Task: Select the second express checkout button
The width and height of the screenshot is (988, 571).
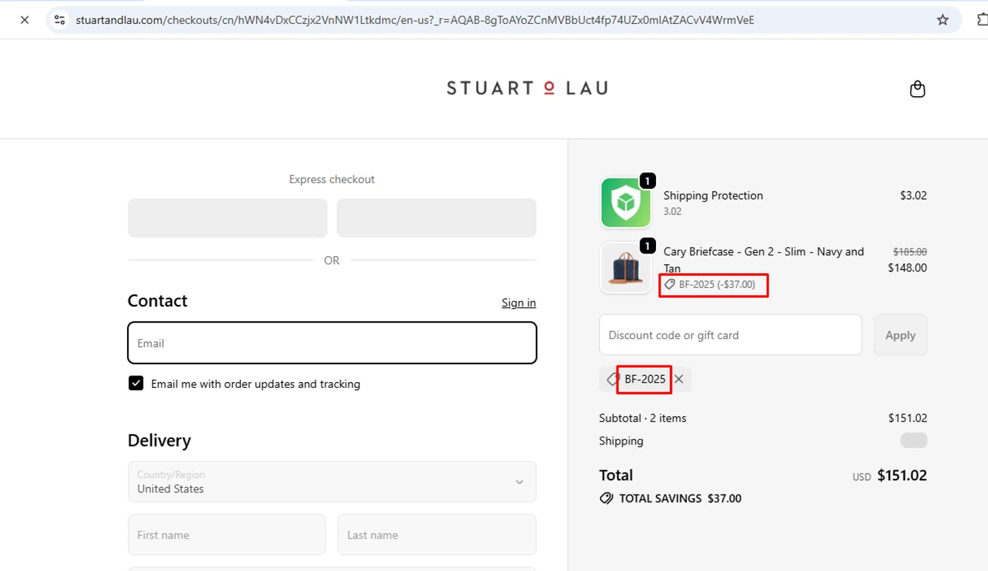Action: (437, 218)
